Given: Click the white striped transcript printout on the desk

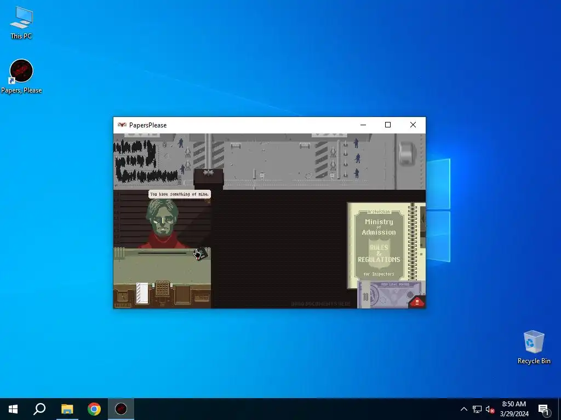Looking at the screenshot, I should [x=142, y=293].
